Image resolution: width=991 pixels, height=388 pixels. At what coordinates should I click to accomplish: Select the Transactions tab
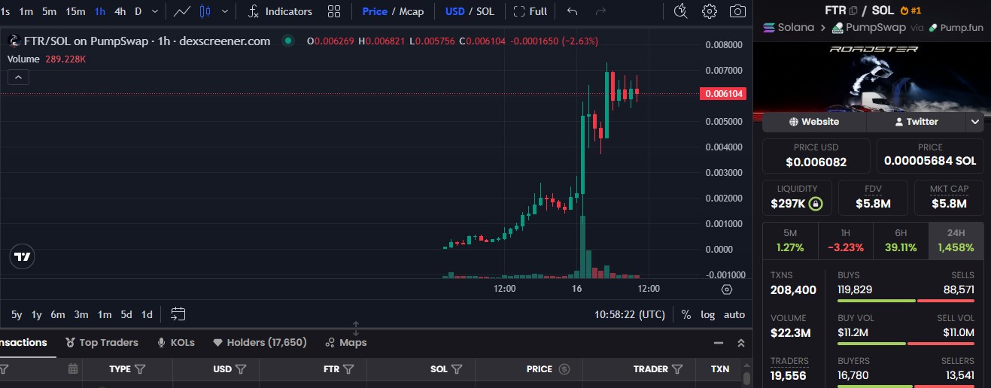click(23, 342)
